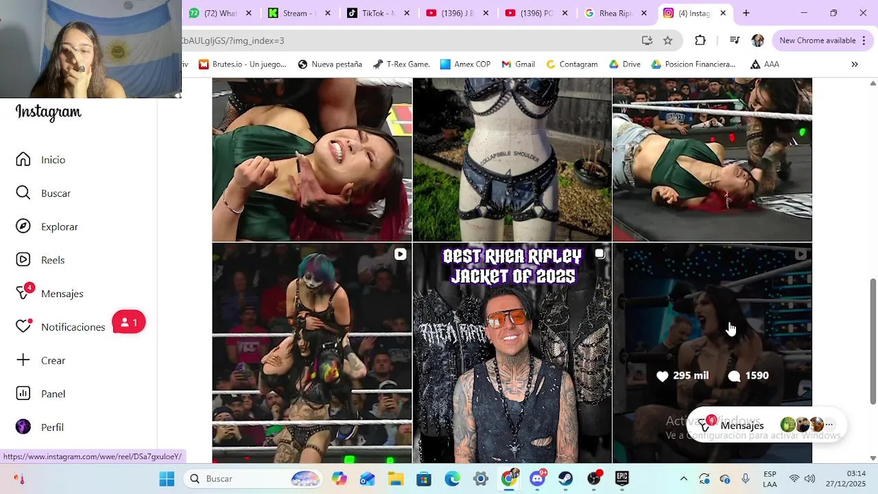Open the wrestler grimacing in green post

[312, 159]
